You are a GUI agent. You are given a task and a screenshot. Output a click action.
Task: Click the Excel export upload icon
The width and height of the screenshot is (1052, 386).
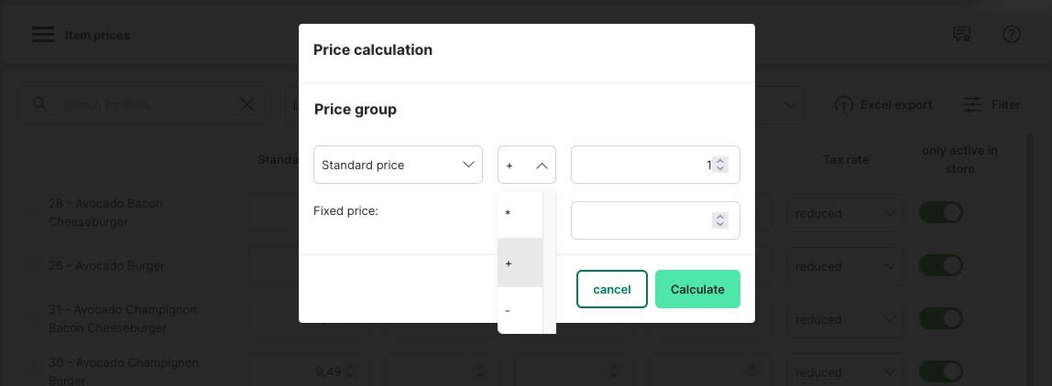pos(844,105)
